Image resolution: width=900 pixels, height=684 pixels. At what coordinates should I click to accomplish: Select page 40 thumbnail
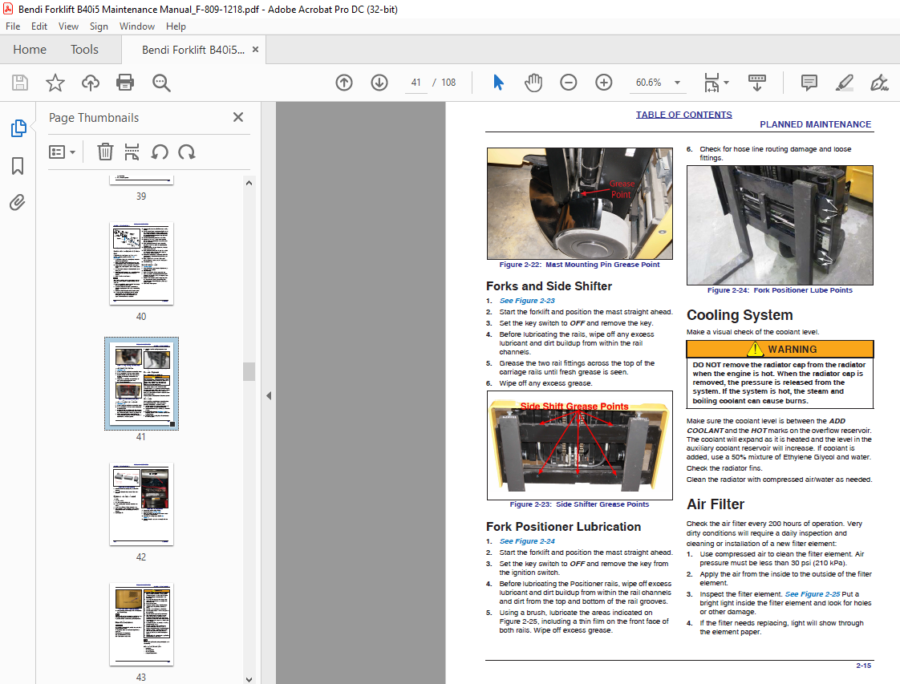coord(141,264)
